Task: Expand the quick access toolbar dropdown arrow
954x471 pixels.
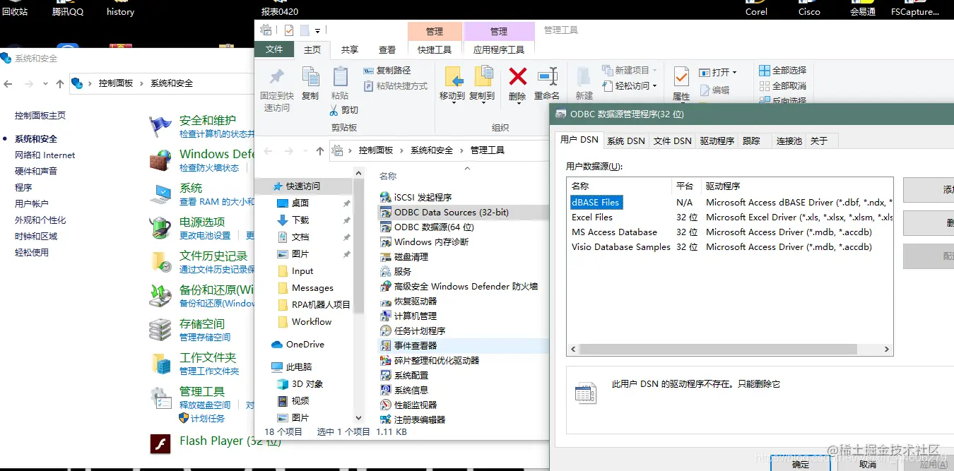Action: 317,30
